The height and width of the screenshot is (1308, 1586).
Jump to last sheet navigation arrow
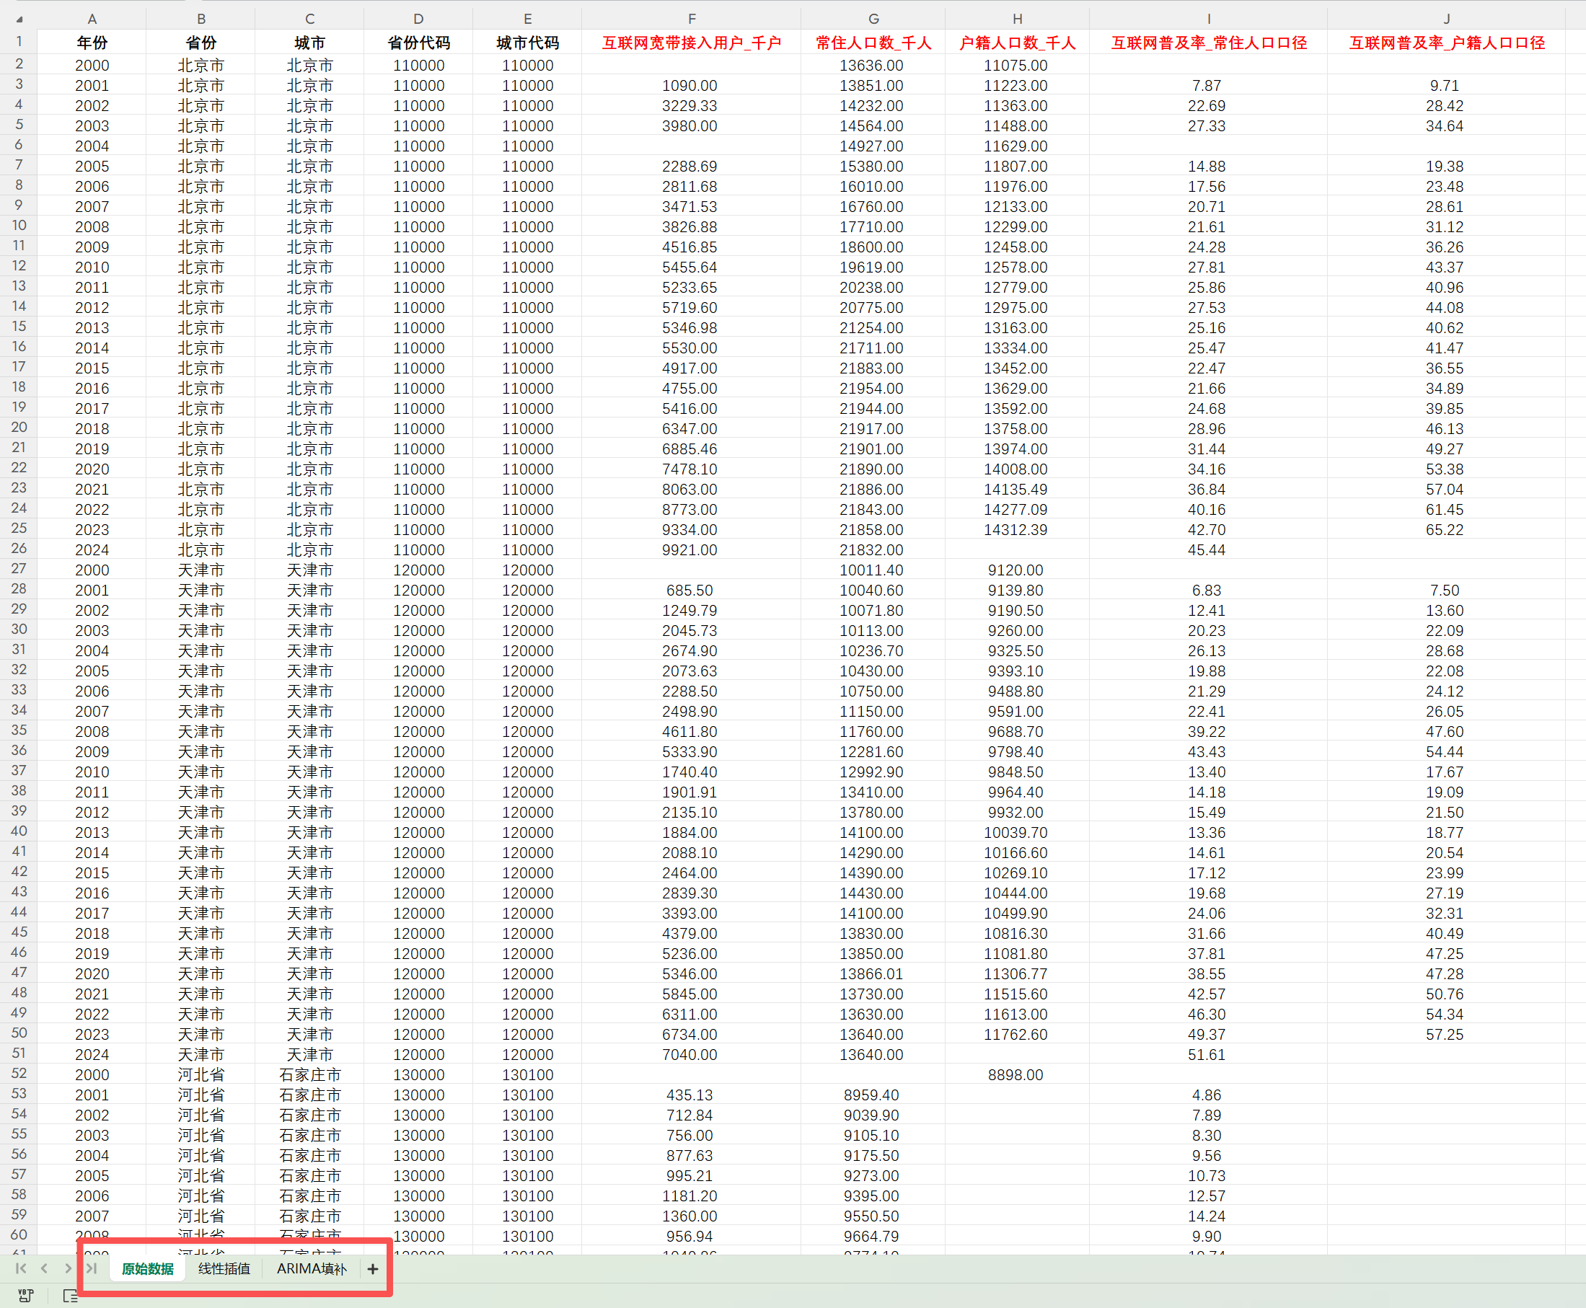92,1268
